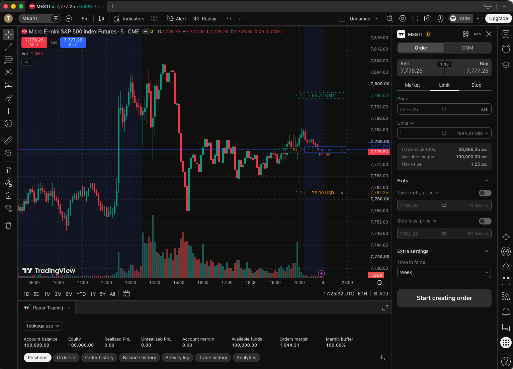
Task: Open Unnamed layout dropdown
Action: click(376, 18)
